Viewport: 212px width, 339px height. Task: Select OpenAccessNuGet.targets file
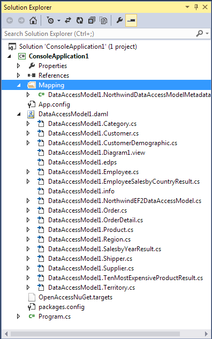tap(75, 297)
